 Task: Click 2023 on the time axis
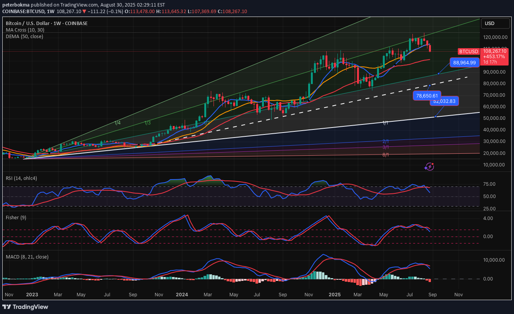(x=32, y=295)
